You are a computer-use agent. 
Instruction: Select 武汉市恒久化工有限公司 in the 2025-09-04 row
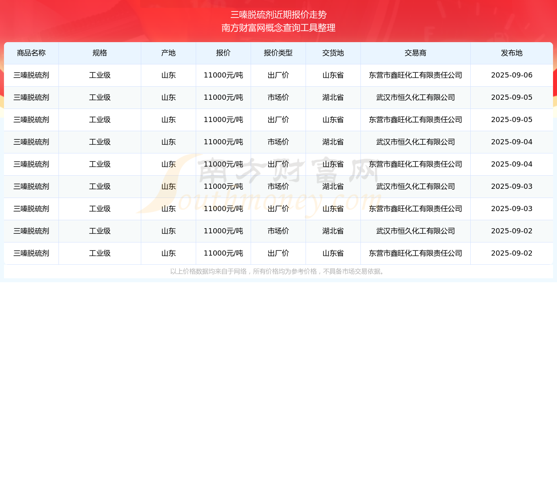coord(416,142)
